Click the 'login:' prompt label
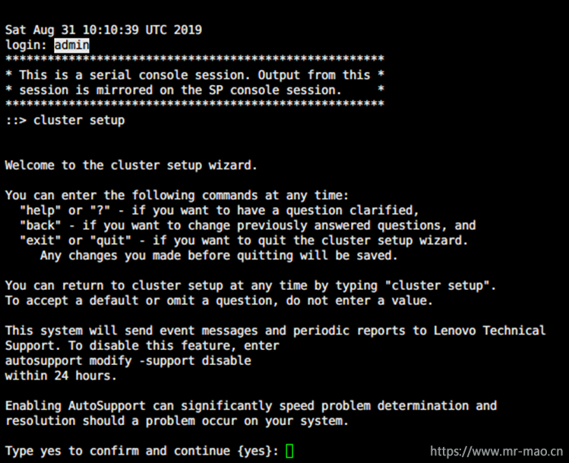This screenshot has width=569, height=463. pyautogui.click(x=26, y=46)
